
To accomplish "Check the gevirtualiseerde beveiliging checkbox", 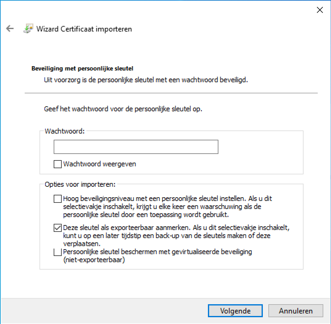I will pos(58,252).
